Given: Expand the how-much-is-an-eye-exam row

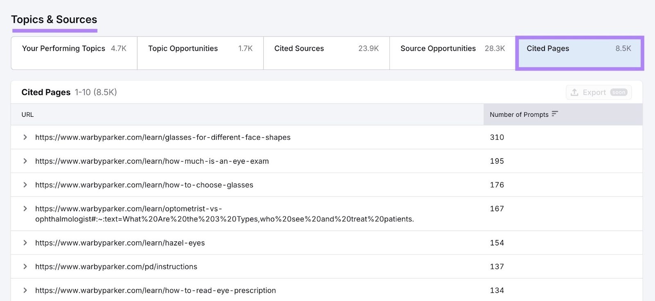Looking at the screenshot, I should point(25,161).
